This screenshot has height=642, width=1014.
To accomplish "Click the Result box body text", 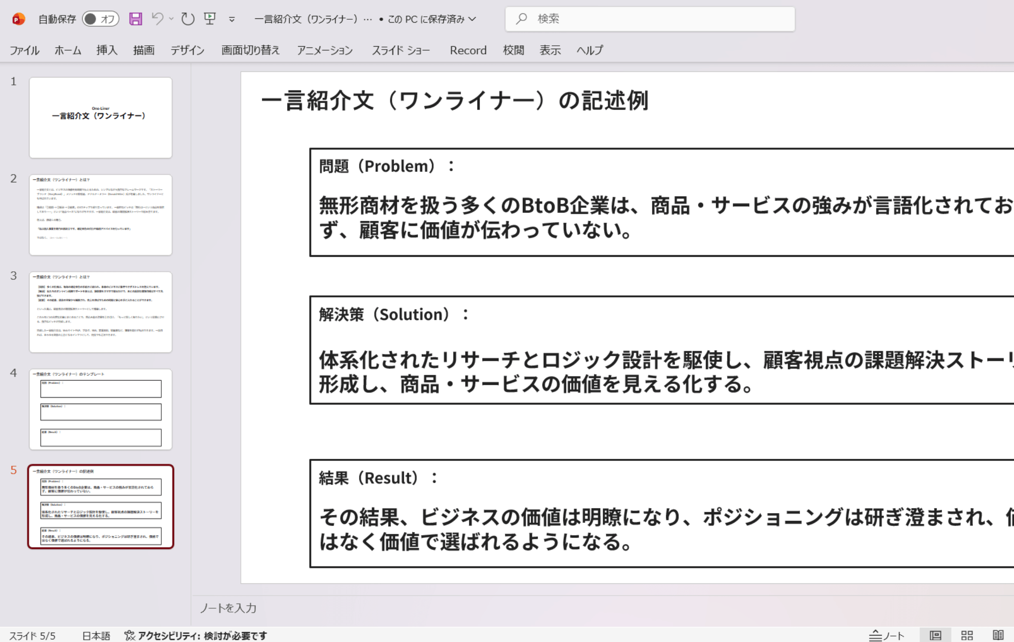I will [666, 529].
